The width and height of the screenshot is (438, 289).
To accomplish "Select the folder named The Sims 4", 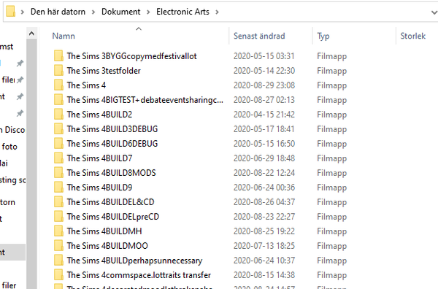I will (x=86, y=85).
